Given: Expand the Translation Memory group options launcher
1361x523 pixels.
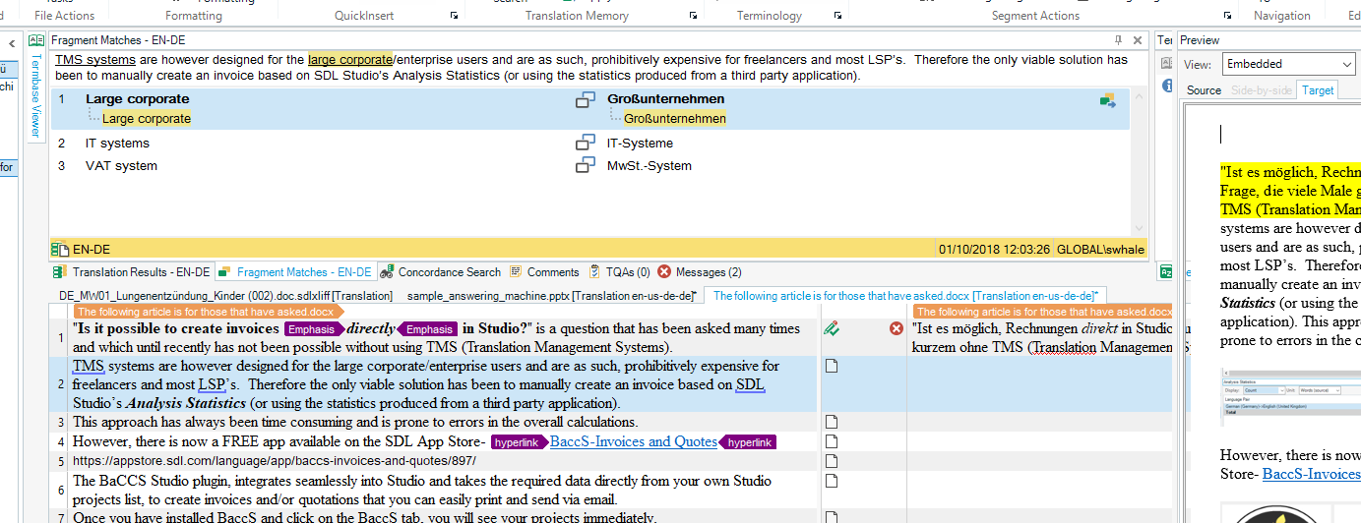Looking at the screenshot, I should (x=693, y=16).
